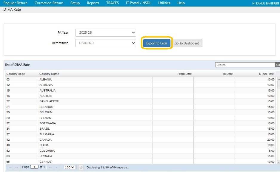Open the Utilities menu
This screenshot has height=172, width=280.
pos(164,3)
